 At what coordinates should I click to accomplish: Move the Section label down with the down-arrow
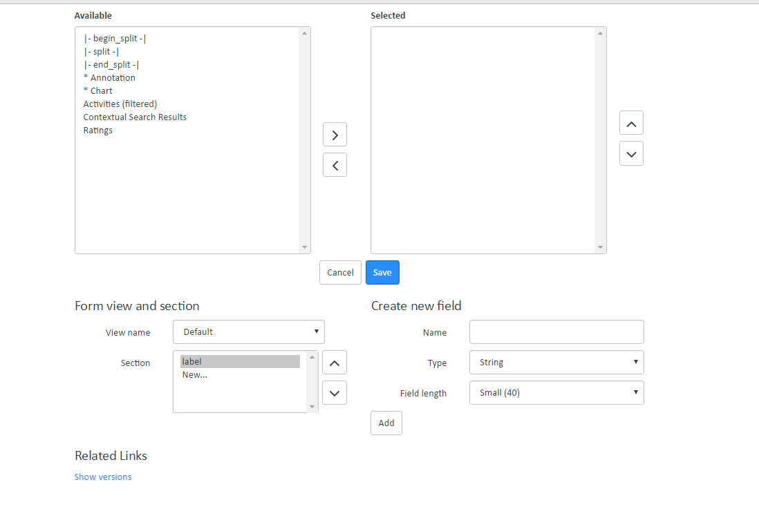click(335, 392)
